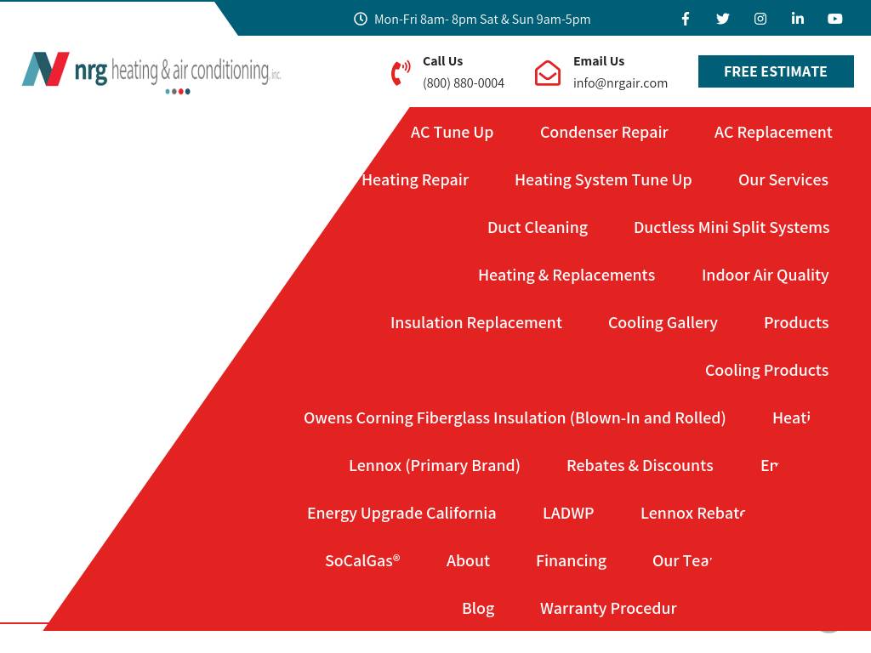The image size is (871, 653).
Task: Open the Instagram social icon
Action: [x=760, y=19]
